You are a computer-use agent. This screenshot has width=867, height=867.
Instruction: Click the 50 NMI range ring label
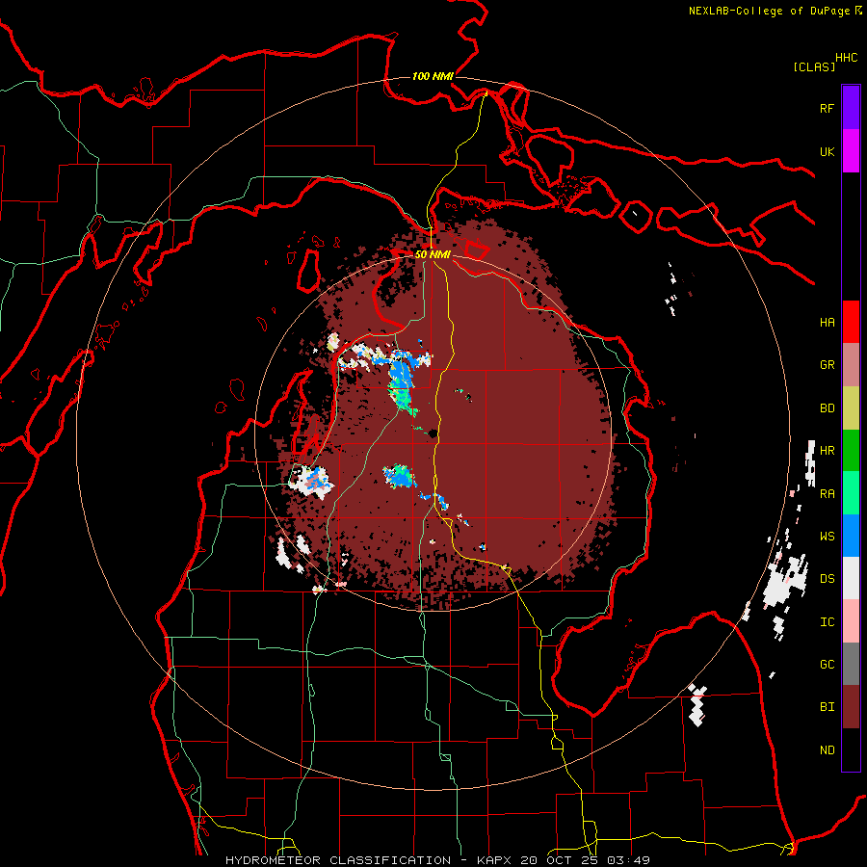pyautogui.click(x=433, y=254)
